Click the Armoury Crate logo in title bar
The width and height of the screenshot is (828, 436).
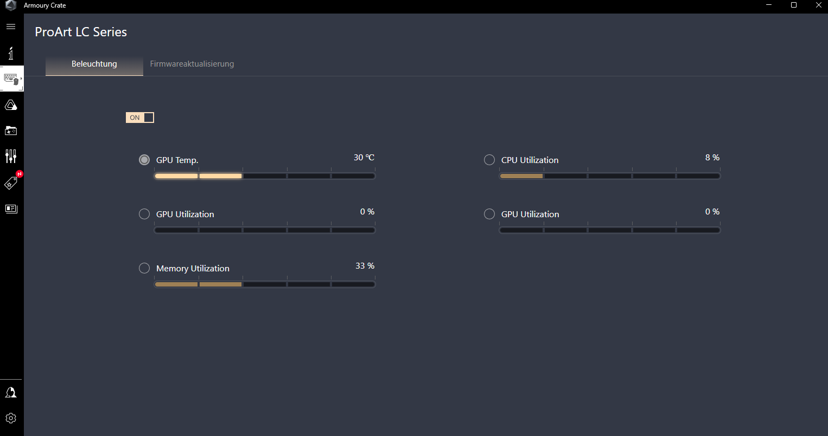pos(11,5)
